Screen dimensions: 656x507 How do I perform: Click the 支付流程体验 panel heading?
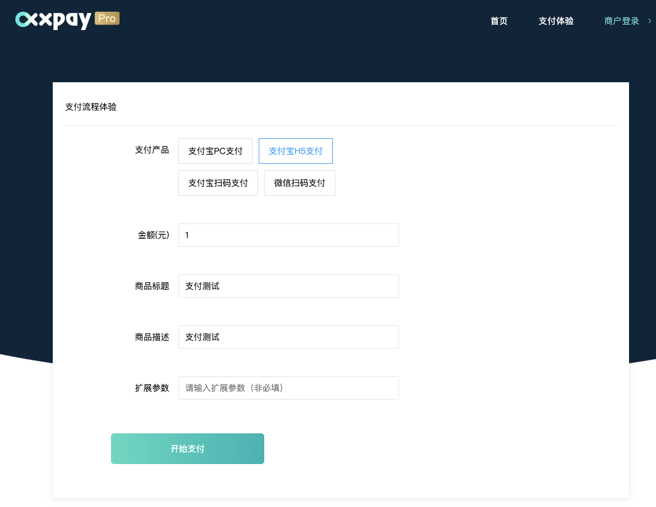pyautogui.click(x=91, y=107)
